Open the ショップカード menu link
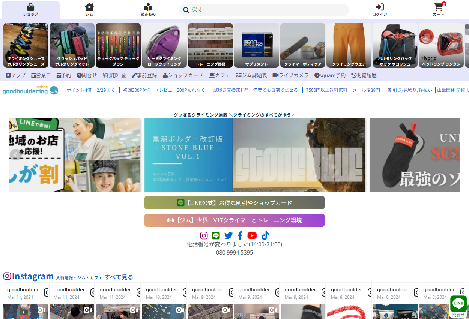 183,75
